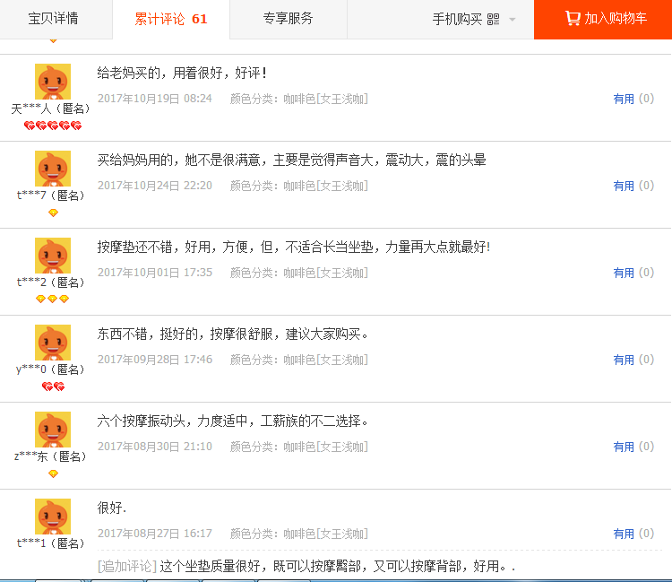Screen dimensions: 672x582
Task: Click review text 给老妈买的，用着很好，好评！
Action: [182, 74]
